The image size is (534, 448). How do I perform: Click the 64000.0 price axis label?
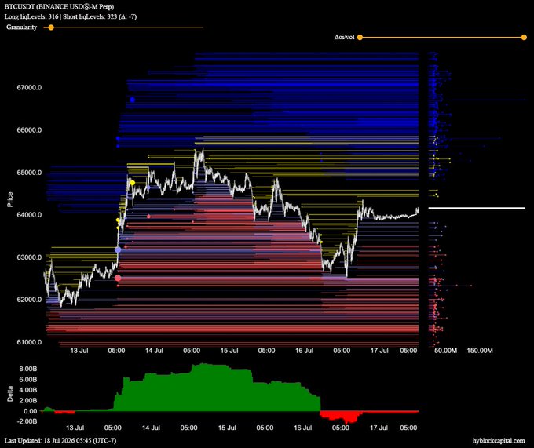pyautogui.click(x=29, y=215)
